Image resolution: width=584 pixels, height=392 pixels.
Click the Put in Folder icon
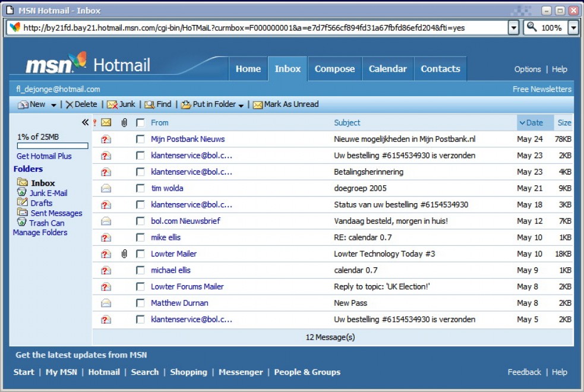[x=186, y=105]
